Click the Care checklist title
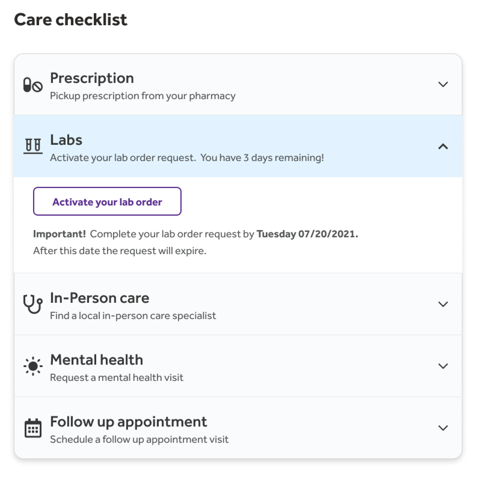Viewport: 478px width, 477px height. click(x=71, y=20)
